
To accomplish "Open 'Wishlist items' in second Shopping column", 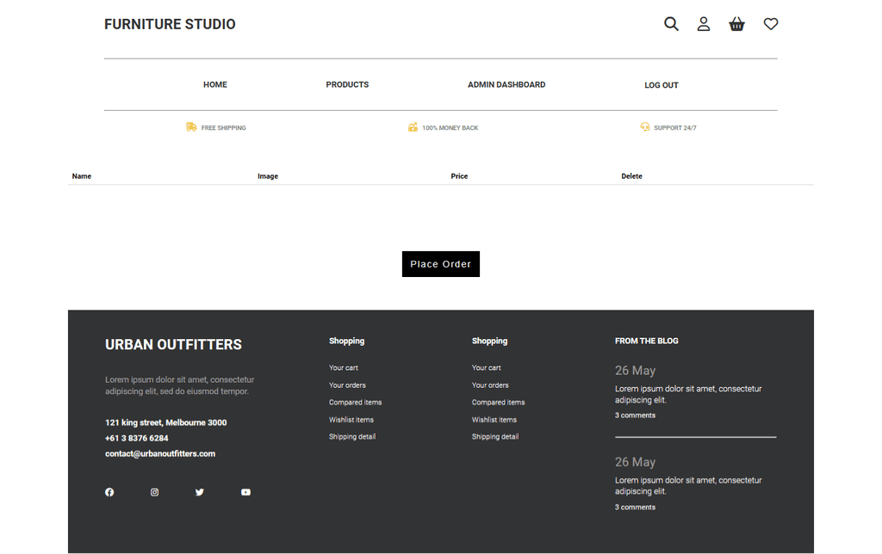I will click(494, 420).
